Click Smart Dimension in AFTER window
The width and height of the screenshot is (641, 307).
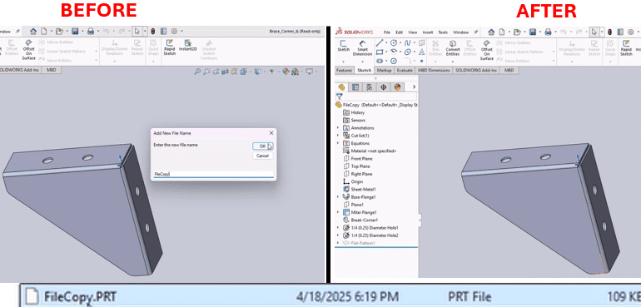point(363,47)
